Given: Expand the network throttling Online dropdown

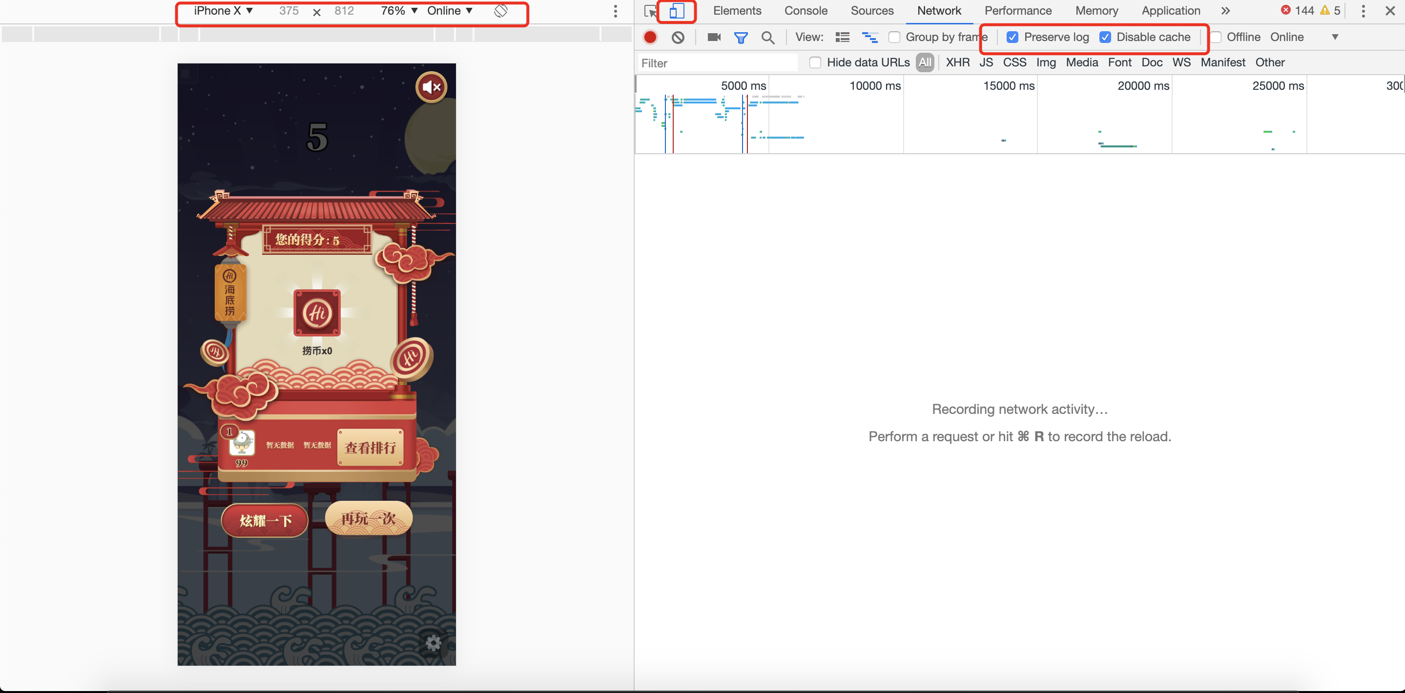Looking at the screenshot, I should tap(1303, 37).
